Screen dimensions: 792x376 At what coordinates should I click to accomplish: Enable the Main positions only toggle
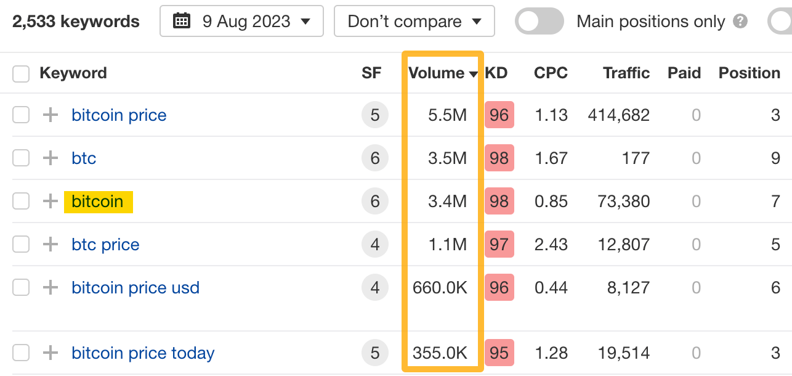(539, 21)
